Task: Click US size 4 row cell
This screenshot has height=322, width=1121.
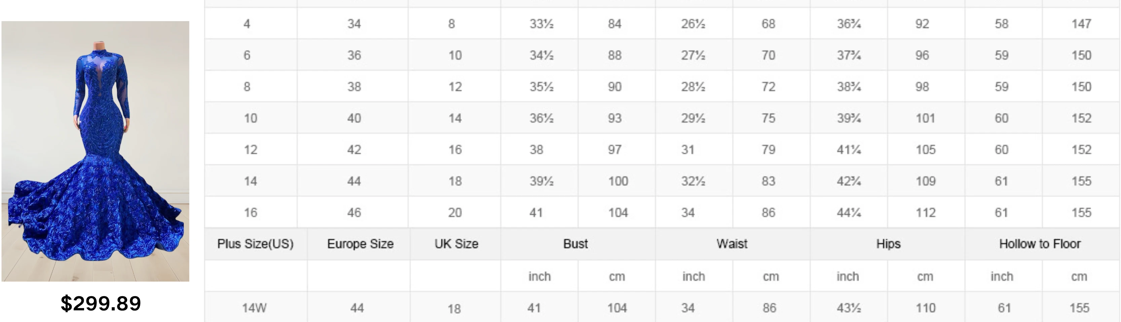Action: click(251, 23)
